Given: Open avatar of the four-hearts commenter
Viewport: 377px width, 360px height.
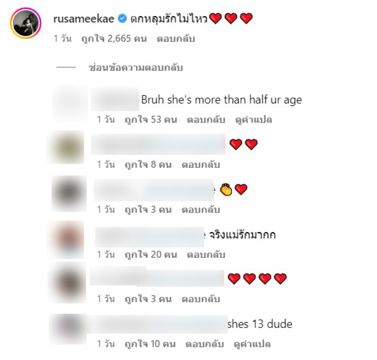Looking at the screenshot, I should (x=68, y=283).
